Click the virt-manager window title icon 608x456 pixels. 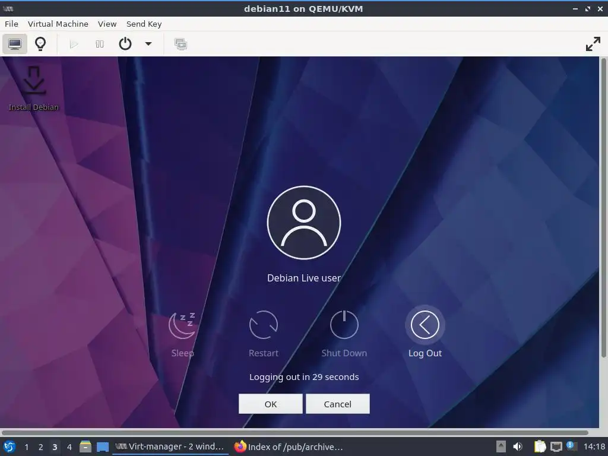[x=8, y=8]
